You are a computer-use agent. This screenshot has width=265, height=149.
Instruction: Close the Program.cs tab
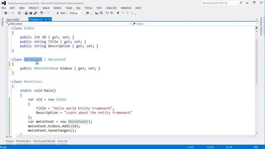50,19
